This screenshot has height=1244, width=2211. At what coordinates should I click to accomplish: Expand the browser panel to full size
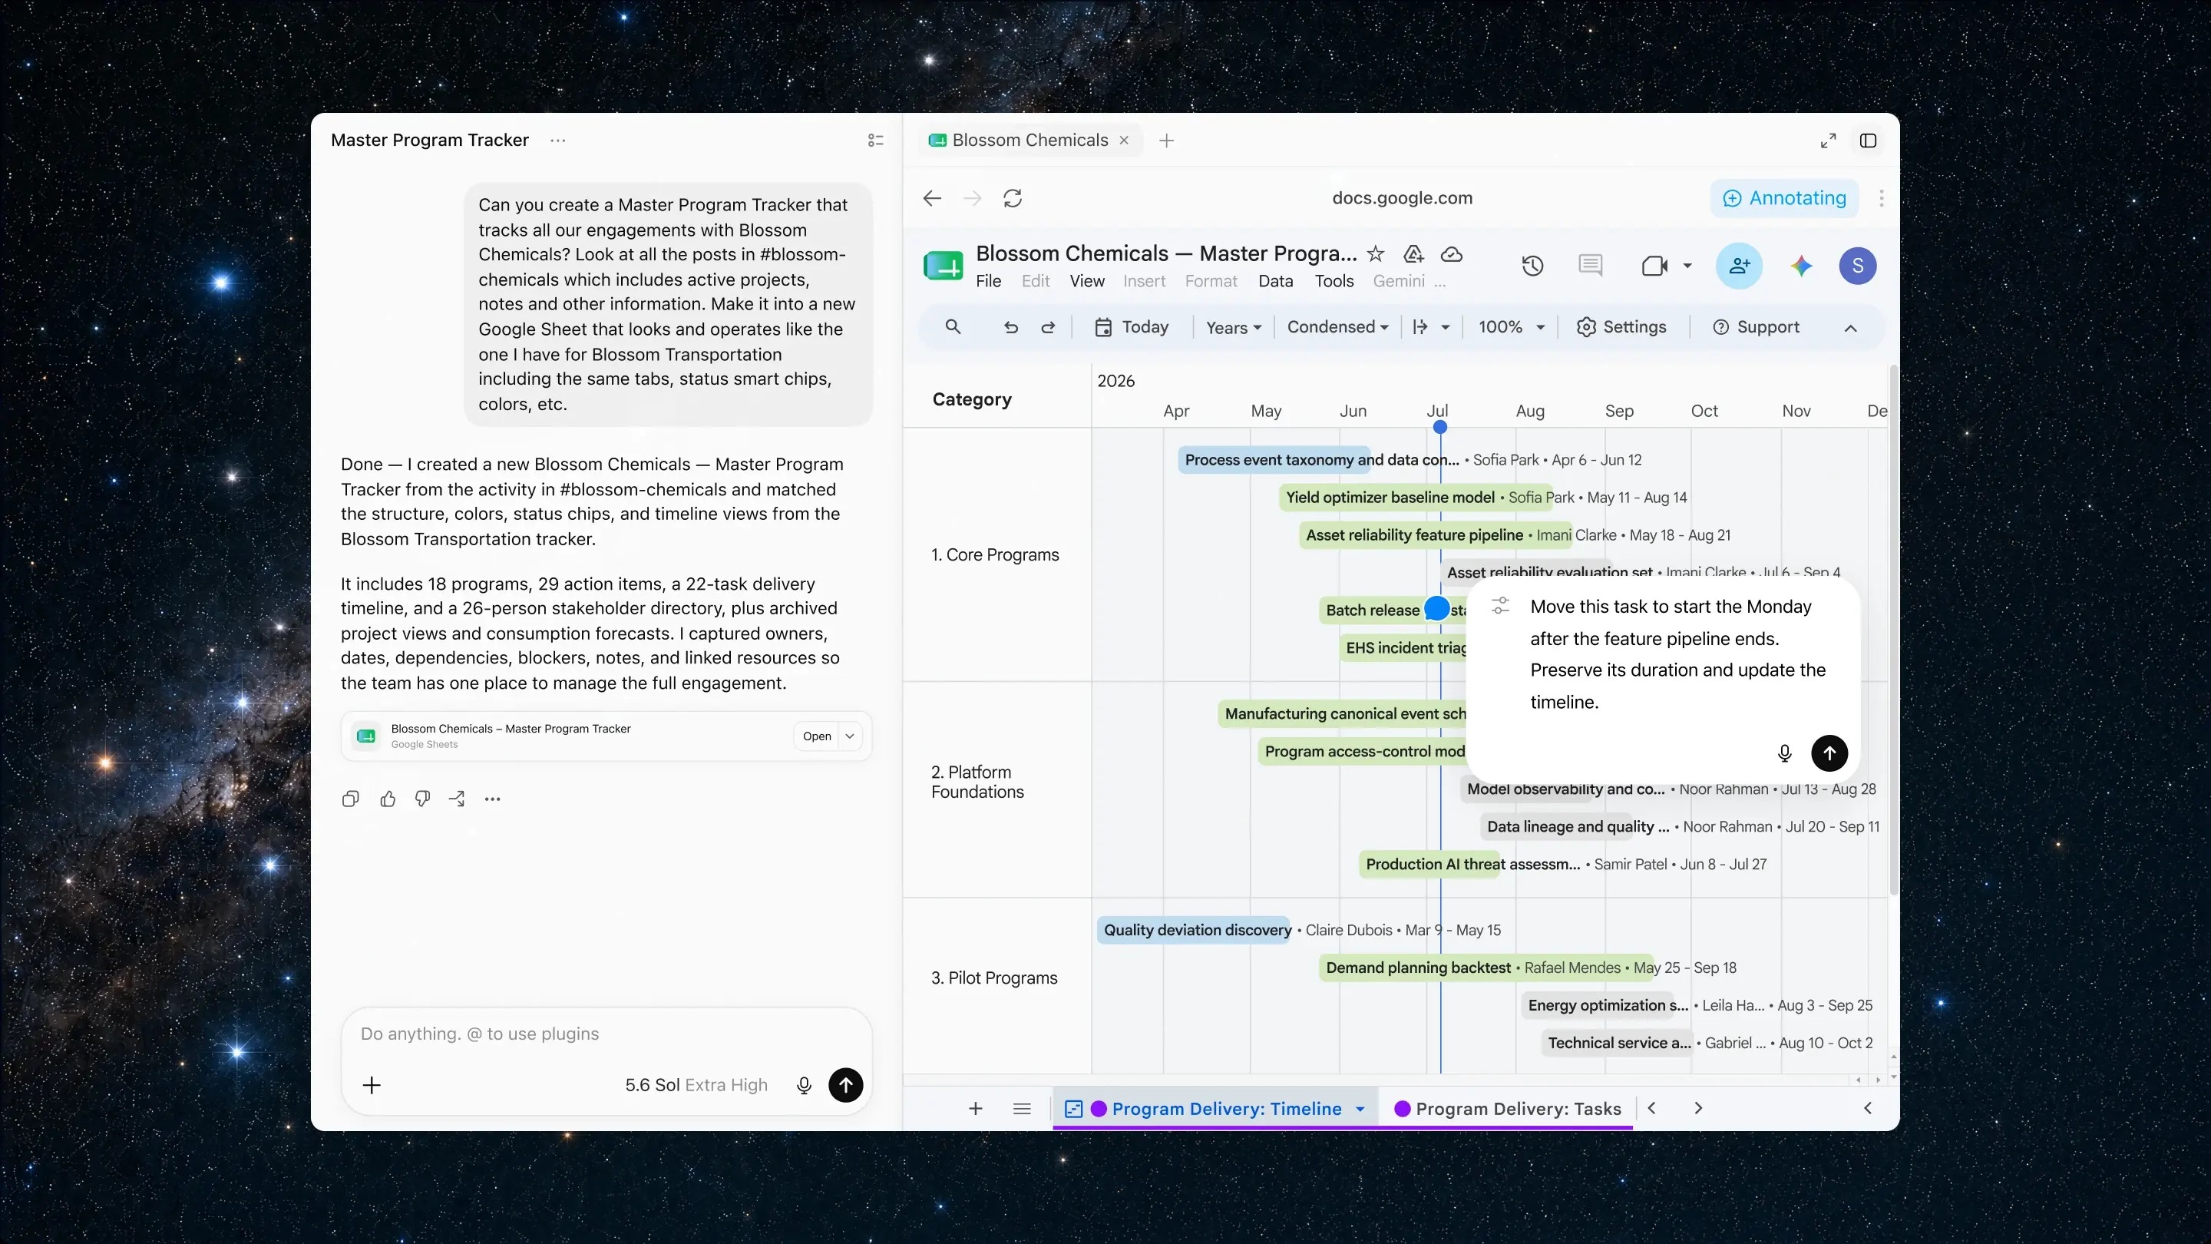[1828, 140]
